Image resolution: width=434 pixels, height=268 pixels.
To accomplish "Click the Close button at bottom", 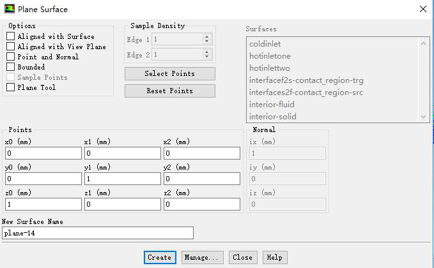I will pos(243,257).
